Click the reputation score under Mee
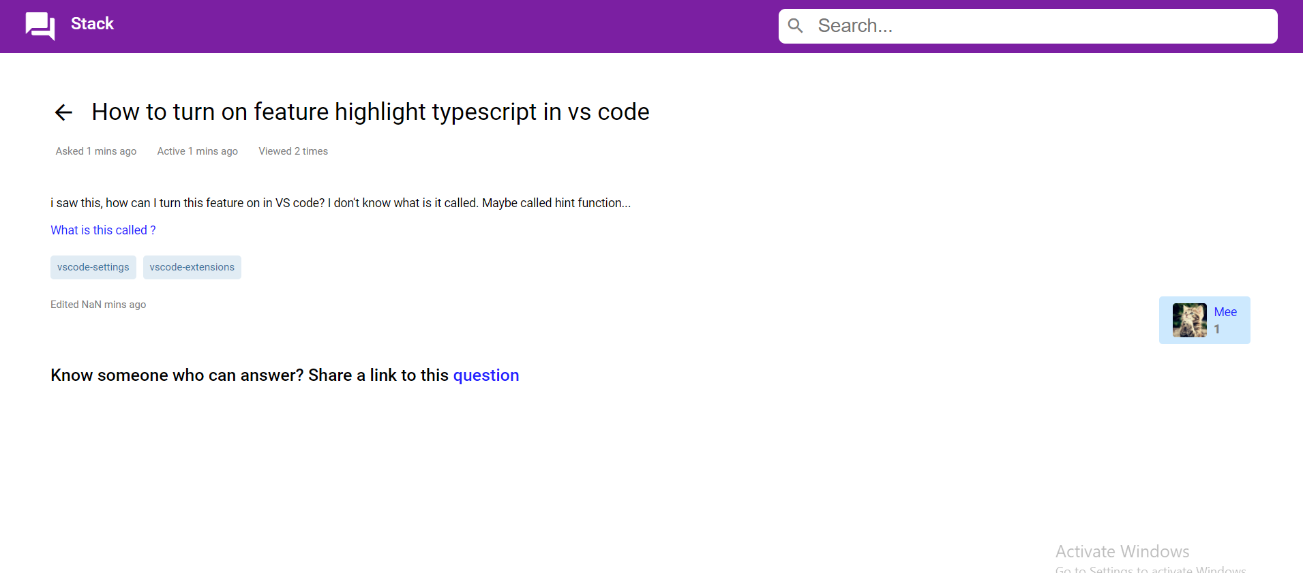This screenshot has width=1303, height=573. [x=1216, y=329]
